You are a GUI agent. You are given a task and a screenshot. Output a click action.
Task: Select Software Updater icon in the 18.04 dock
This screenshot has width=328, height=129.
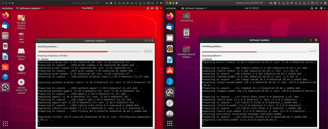pos(5,87)
